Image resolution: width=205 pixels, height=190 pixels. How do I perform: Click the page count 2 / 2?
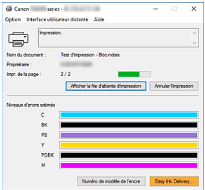[65, 74]
